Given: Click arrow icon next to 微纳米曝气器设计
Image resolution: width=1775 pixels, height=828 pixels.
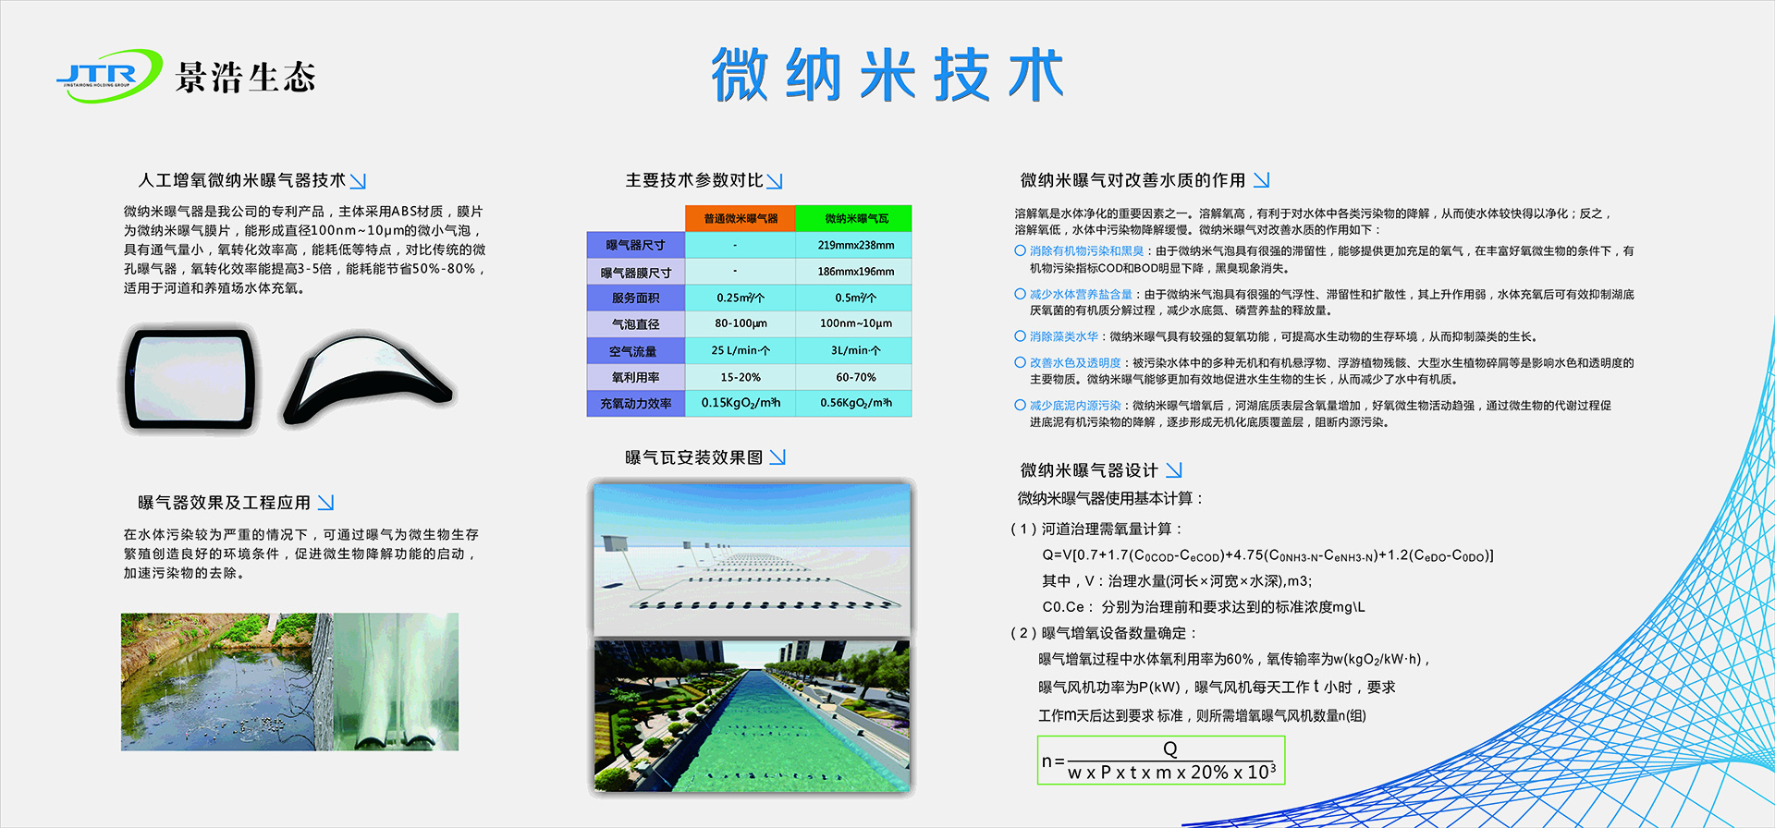Looking at the screenshot, I should pos(1174,470).
